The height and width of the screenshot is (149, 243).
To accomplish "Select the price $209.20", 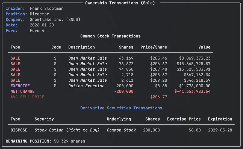I will click(159, 80).
